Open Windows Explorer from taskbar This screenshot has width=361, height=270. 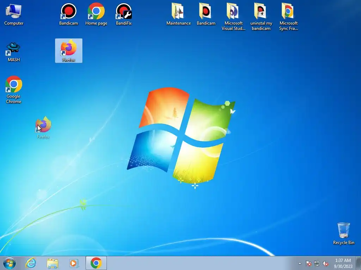(53, 263)
